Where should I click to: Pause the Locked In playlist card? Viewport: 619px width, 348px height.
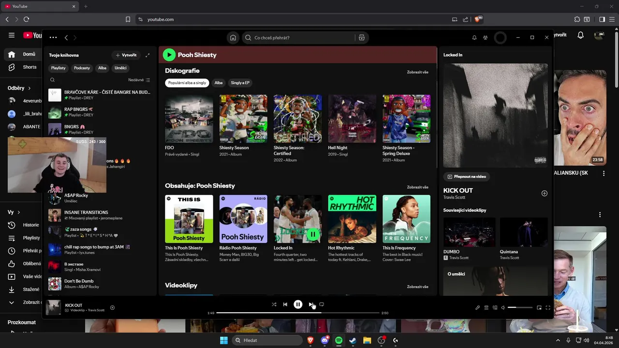click(x=313, y=234)
